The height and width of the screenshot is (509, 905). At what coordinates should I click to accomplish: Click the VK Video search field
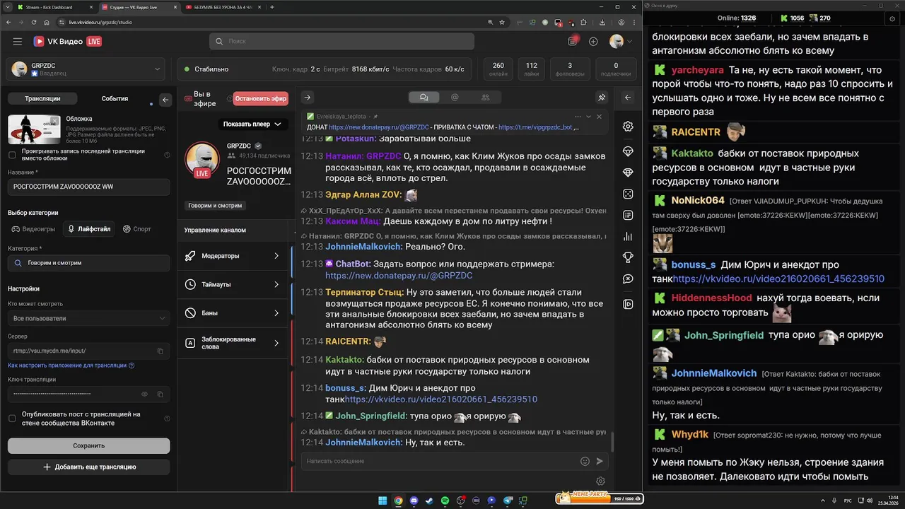click(x=341, y=42)
